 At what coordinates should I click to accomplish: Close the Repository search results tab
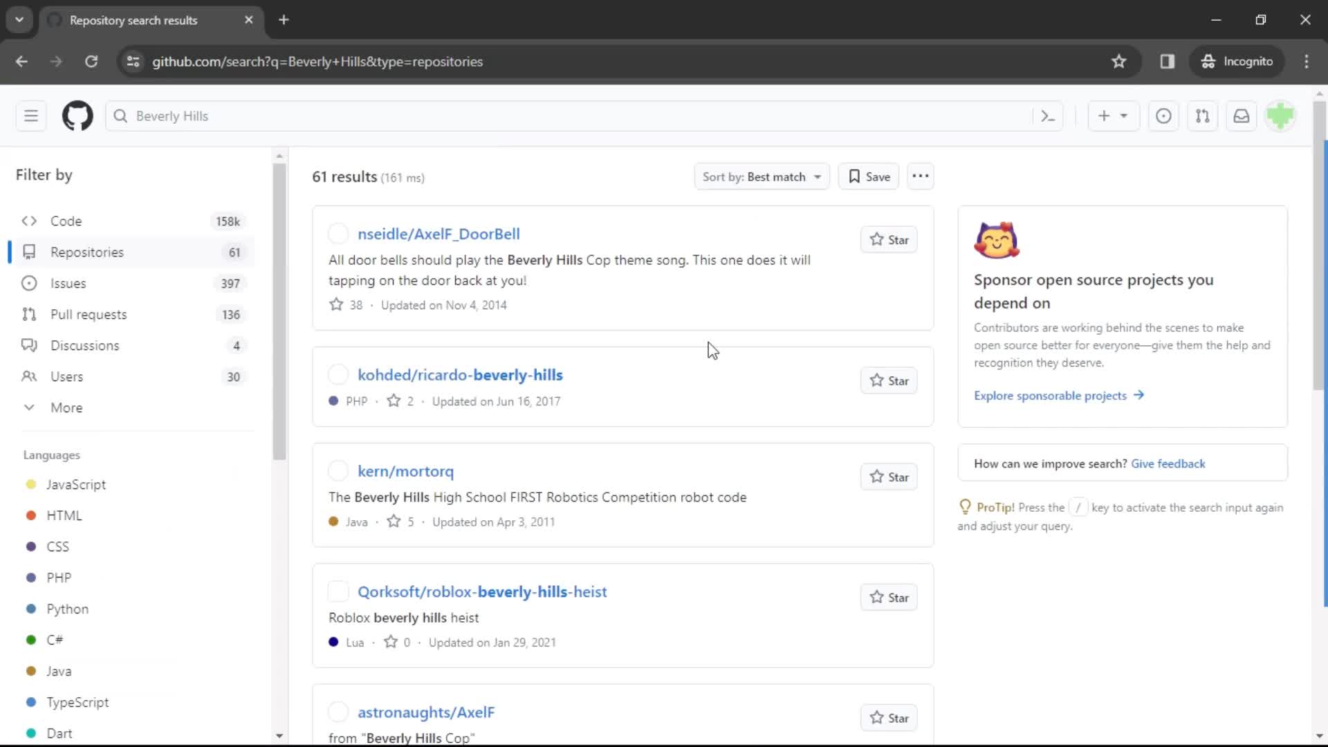click(x=248, y=20)
